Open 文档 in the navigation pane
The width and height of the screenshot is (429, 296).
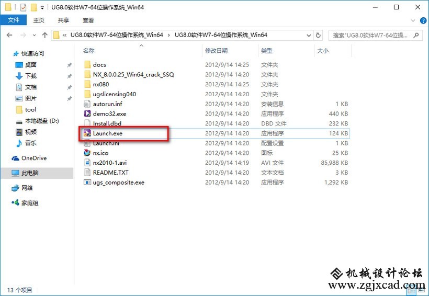pyautogui.click(x=31, y=87)
